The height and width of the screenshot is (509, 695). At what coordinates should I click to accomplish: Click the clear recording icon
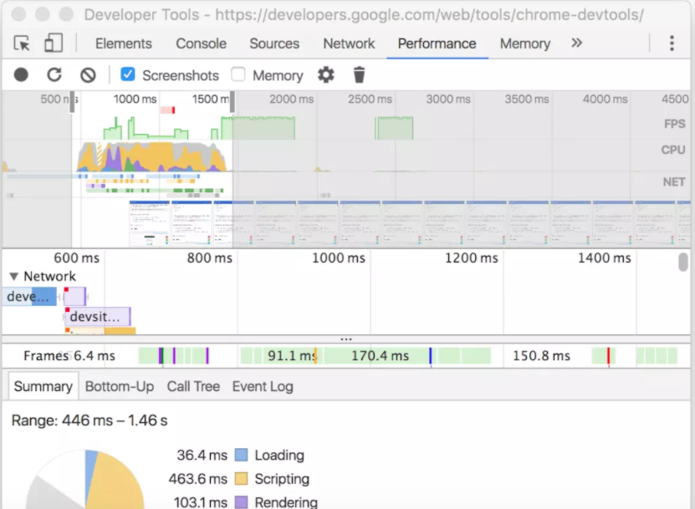pyautogui.click(x=88, y=75)
